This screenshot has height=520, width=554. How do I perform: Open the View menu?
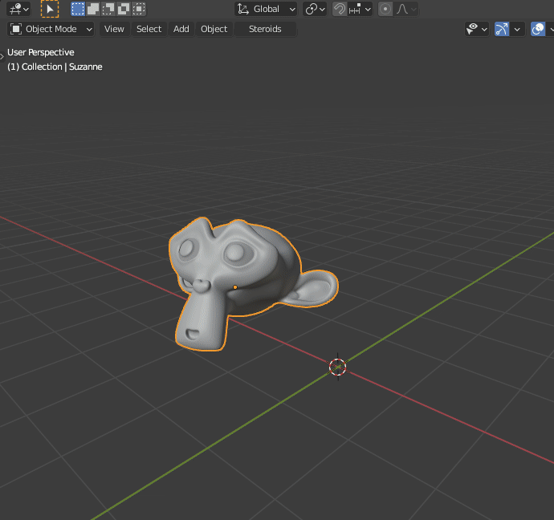114,29
